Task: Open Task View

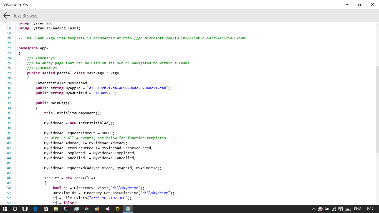Action: 25,209
